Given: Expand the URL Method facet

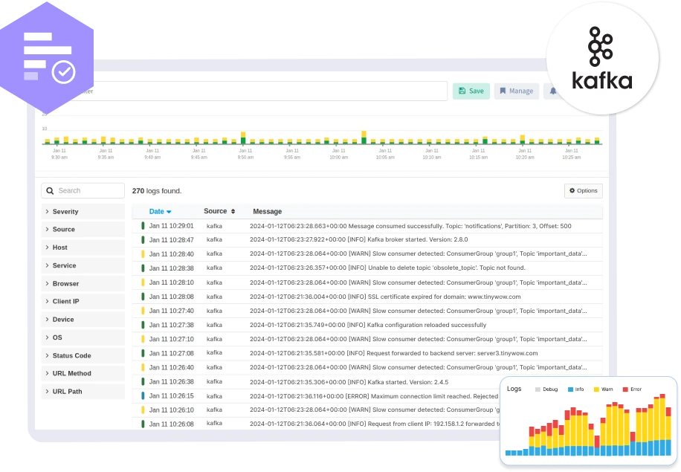Looking at the screenshot, I should (x=83, y=373).
